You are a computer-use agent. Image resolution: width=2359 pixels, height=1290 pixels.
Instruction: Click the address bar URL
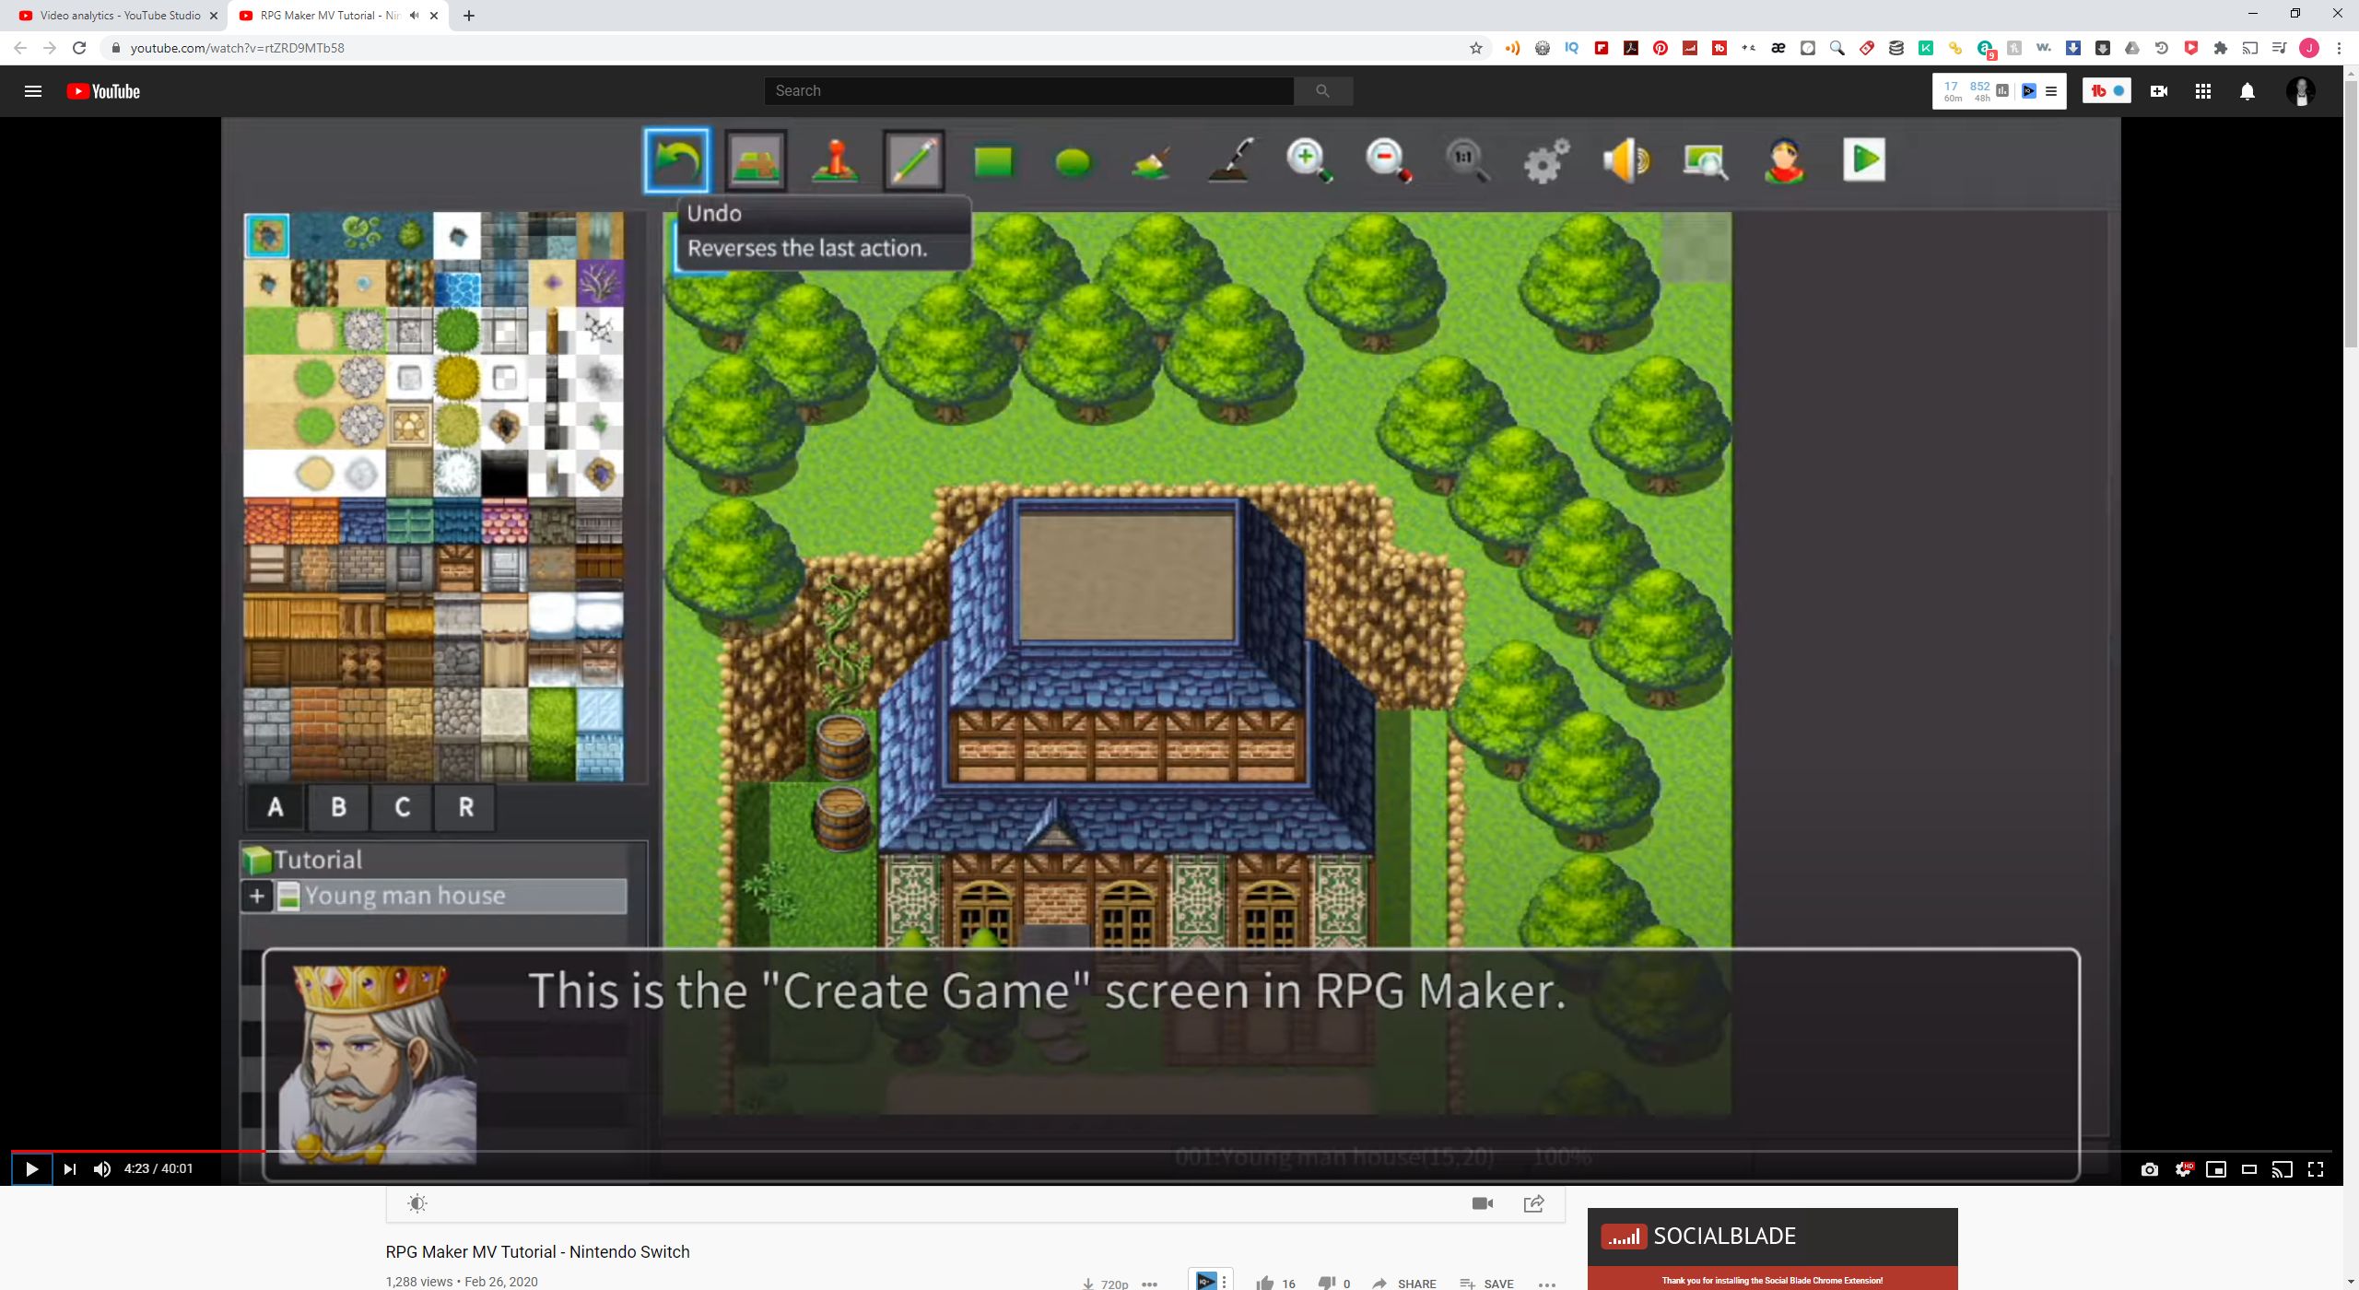tap(238, 48)
